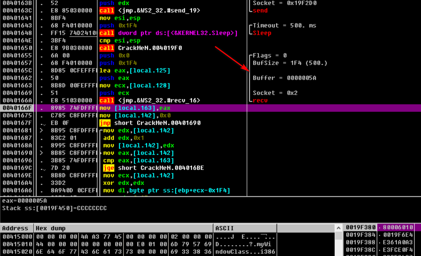The height and width of the screenshot is (256, 421).
Task: Click ASCII text 'ndowClass...i386' in dump
Action: click(245, 252)
